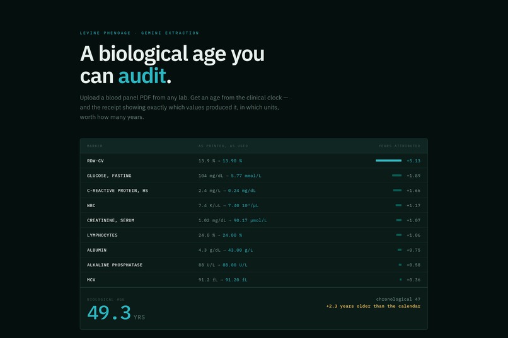Select the 'CREATININE, SERUM' marker name
The image size is (508, 338).
click(110, 220)
